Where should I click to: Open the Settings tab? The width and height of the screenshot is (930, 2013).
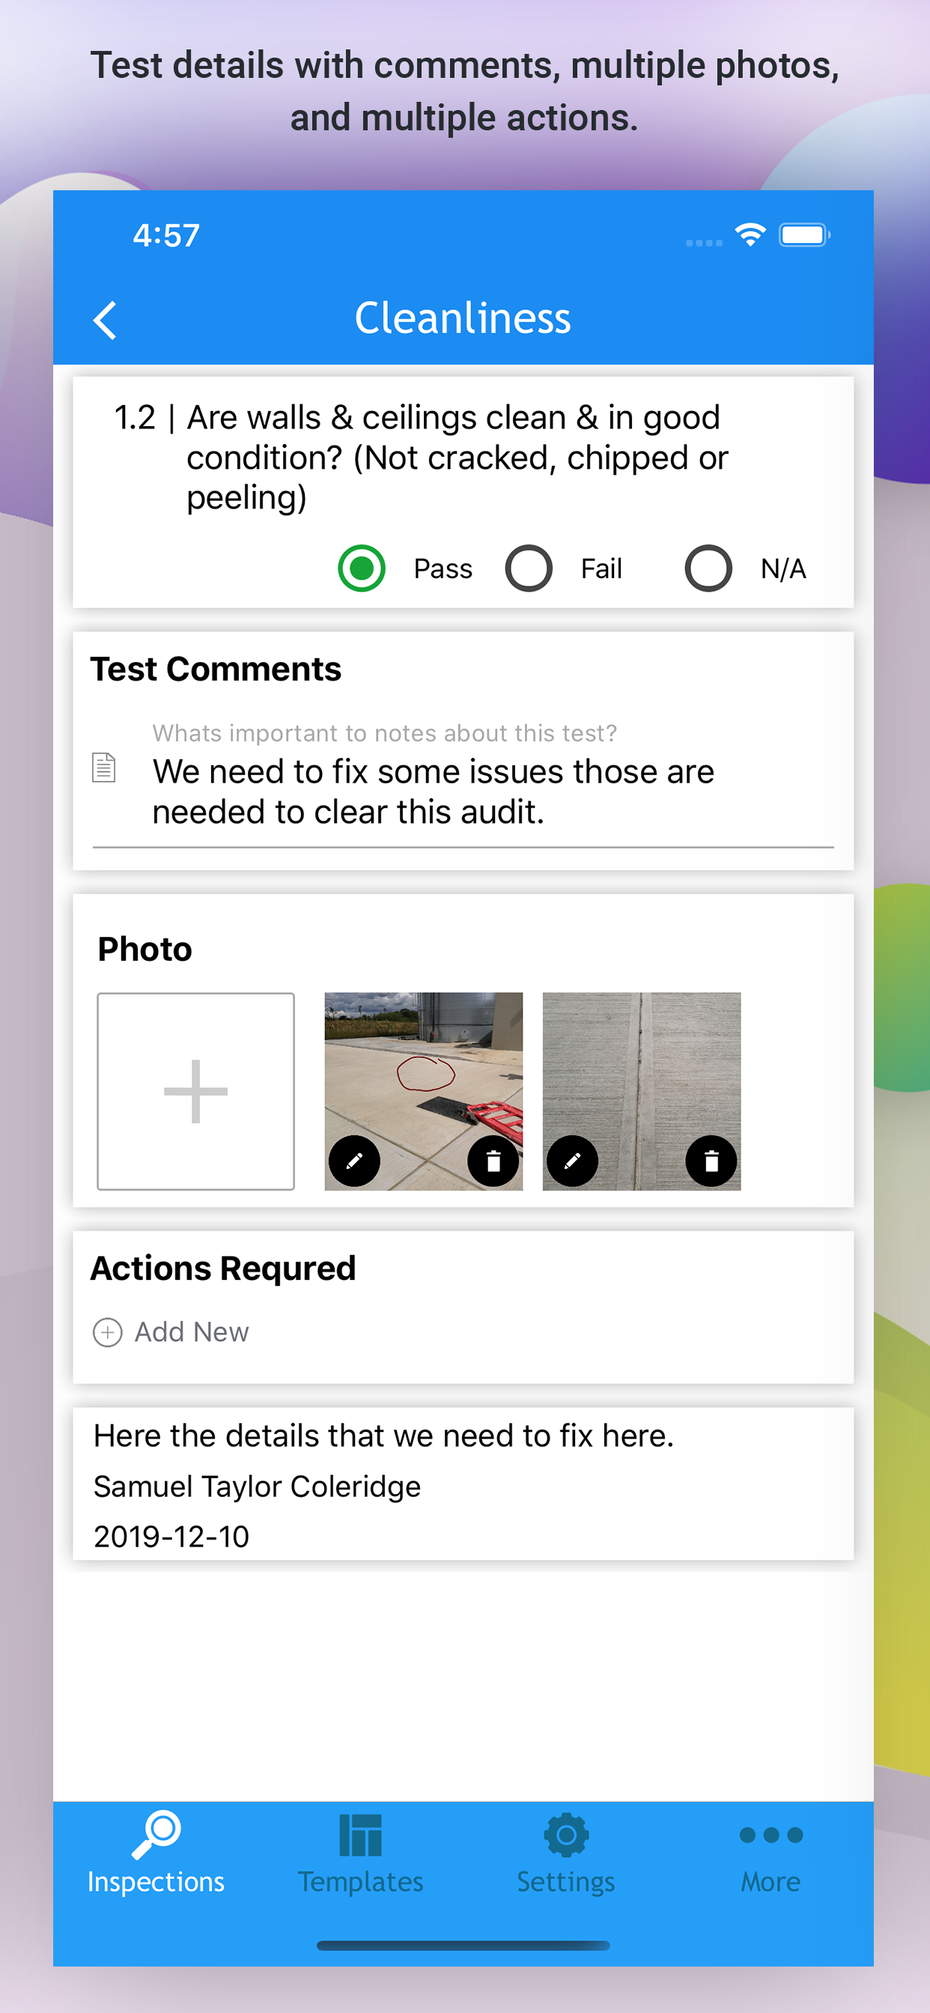click(566, 1853)
